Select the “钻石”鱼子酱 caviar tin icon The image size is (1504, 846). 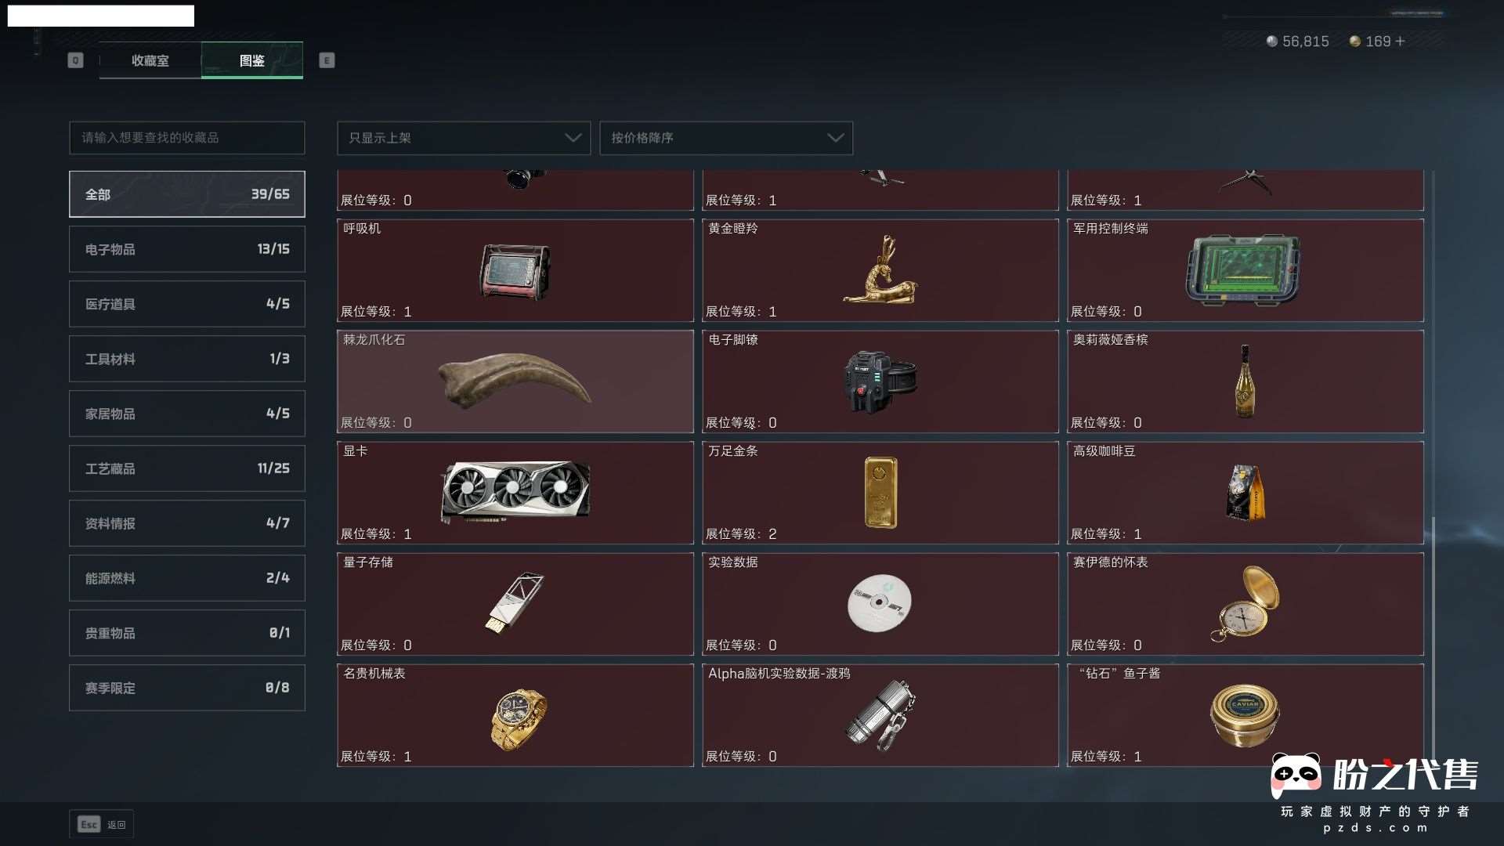pyautogui.click(x=1245, y=715)
